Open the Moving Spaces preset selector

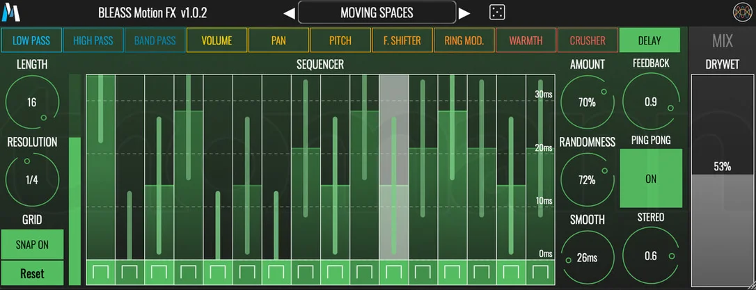coord(377,13)
